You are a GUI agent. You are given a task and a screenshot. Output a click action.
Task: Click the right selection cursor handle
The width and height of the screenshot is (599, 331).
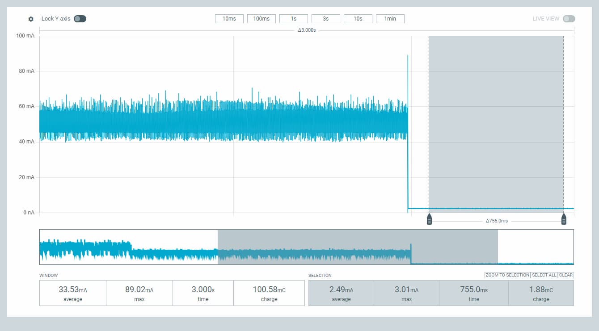tap(564, 219)
